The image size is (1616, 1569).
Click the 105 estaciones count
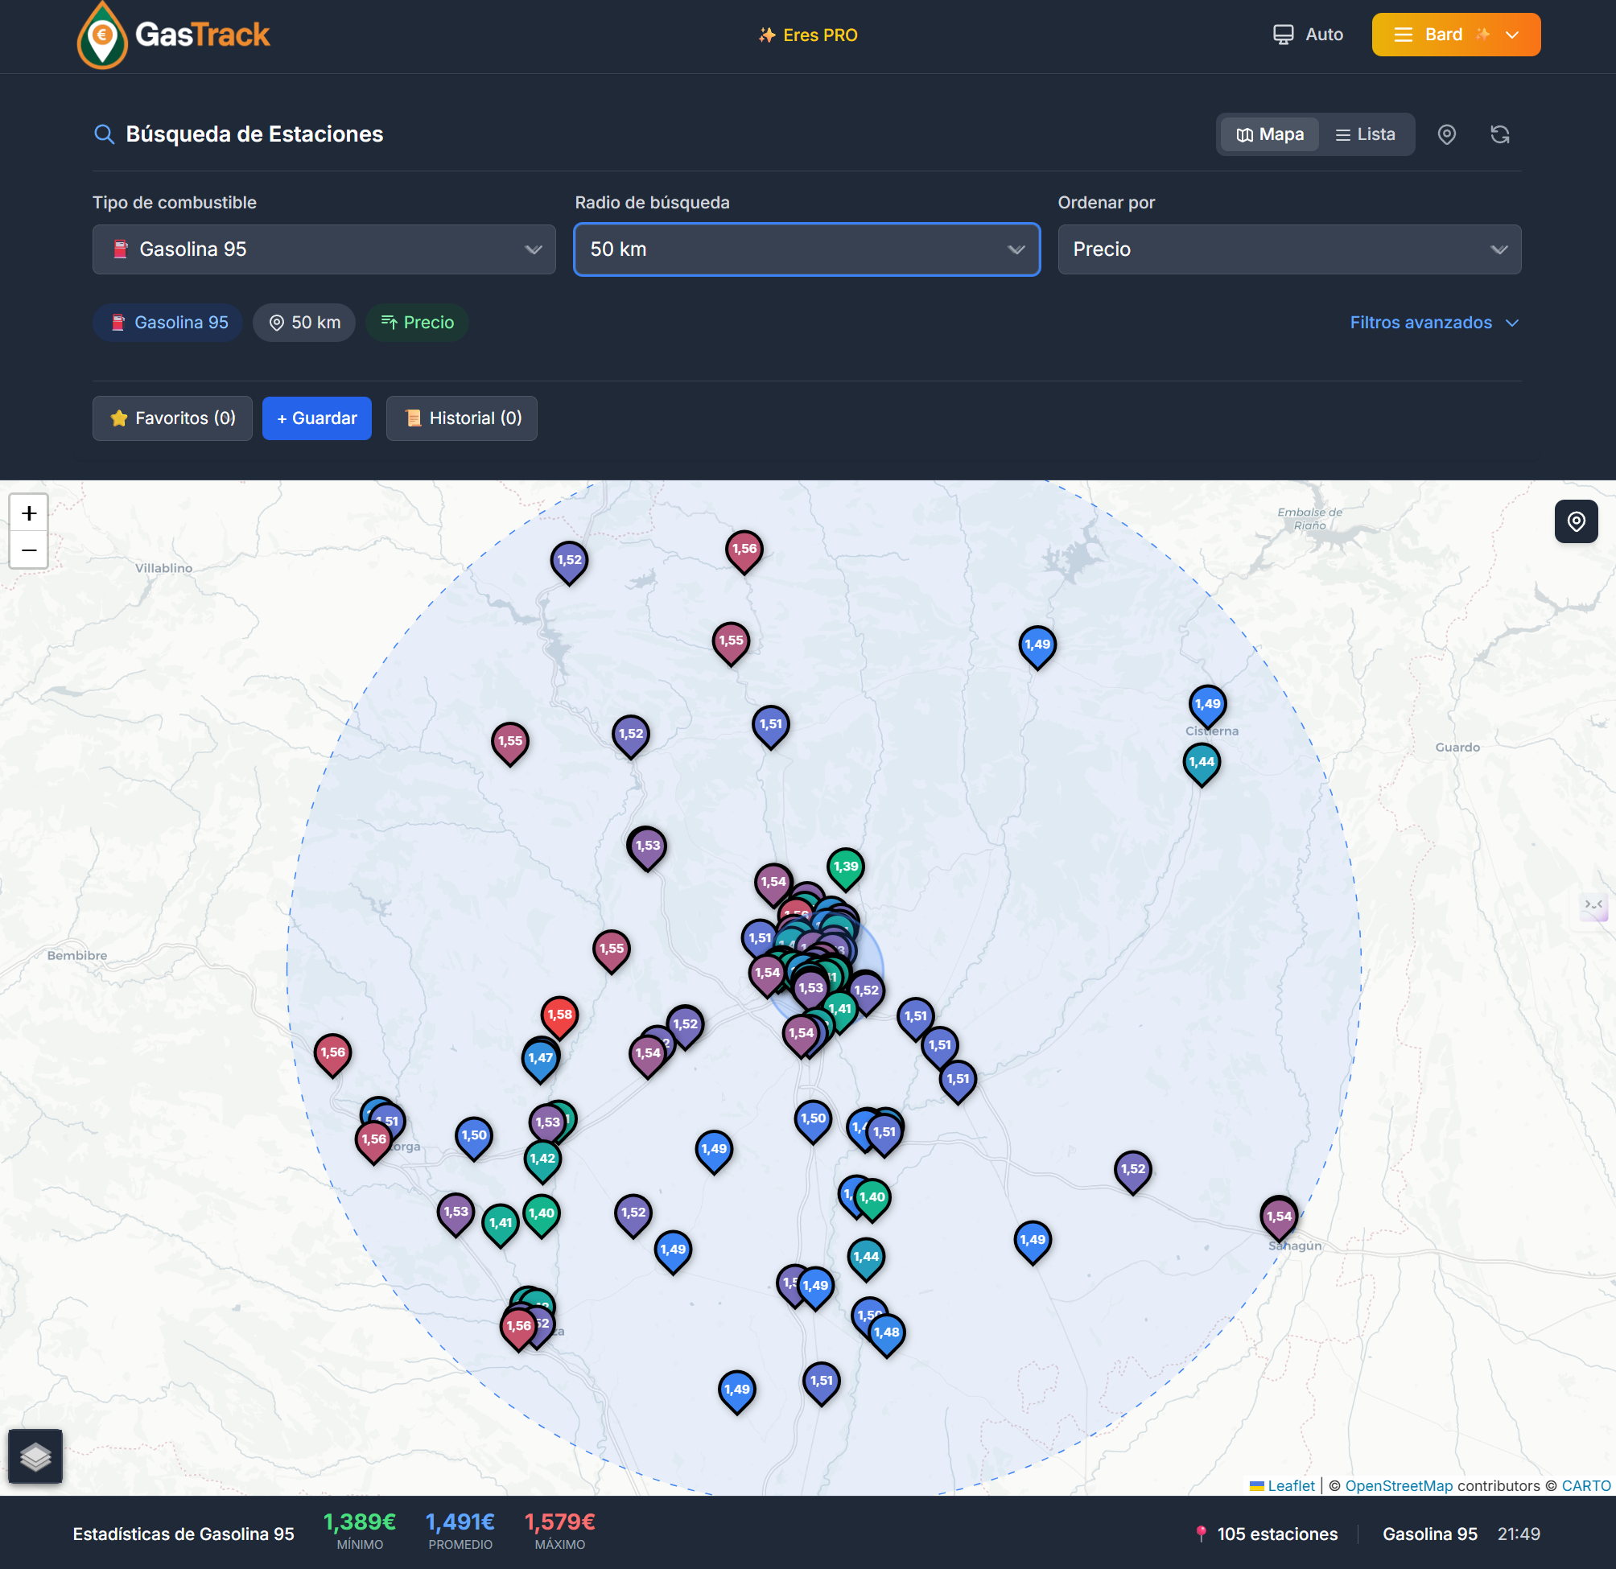1267,1534
